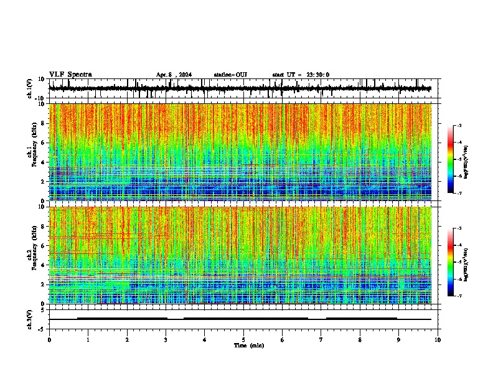Image resolution: width=493 pixels, height=381 pixels.
Task: Click time axis tick label "2"
Action: coord(127,340)
